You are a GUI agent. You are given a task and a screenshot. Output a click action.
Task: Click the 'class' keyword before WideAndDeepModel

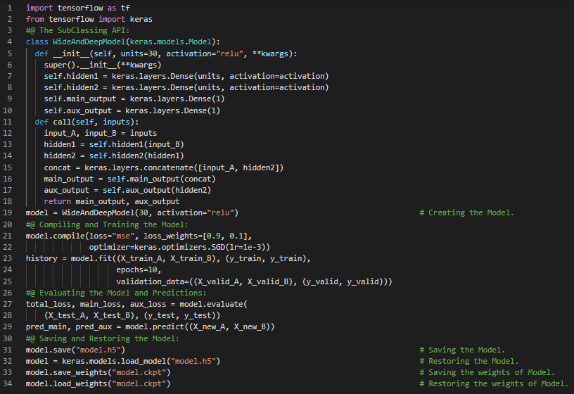click(x=37, y=42)
